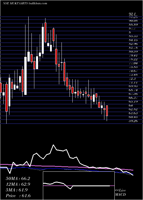Click the 71.11 price axis label
The height and width of the screenshot is (200, 143).
(x=133, y=82)
